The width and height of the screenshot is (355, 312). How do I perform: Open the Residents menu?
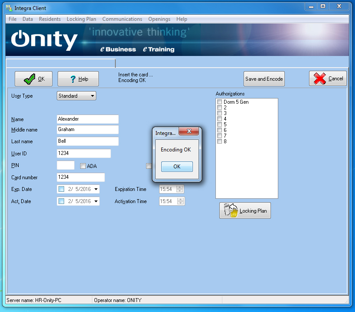click(49, 19)
